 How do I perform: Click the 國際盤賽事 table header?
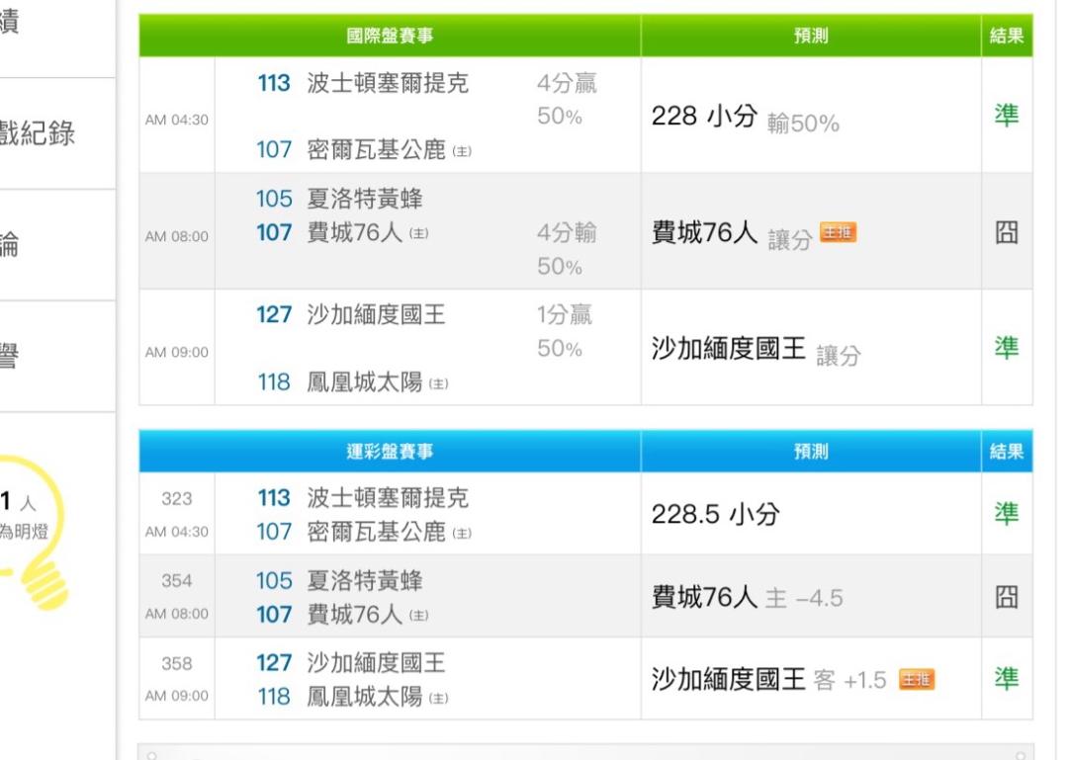click(390, 36)
